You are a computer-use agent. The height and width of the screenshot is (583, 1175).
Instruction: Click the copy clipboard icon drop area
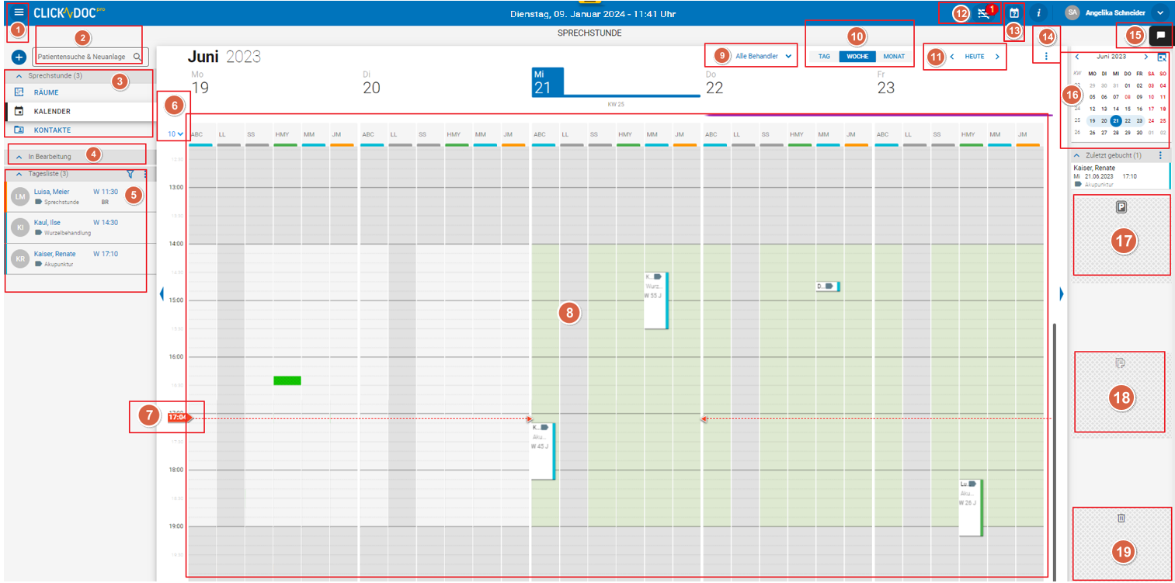pyautogui.click(x=1120, y=363)
